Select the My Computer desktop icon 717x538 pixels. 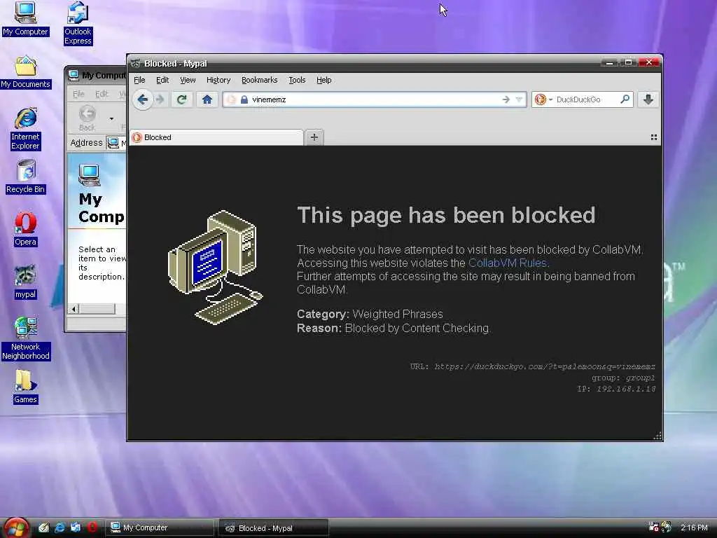[25, 19]
